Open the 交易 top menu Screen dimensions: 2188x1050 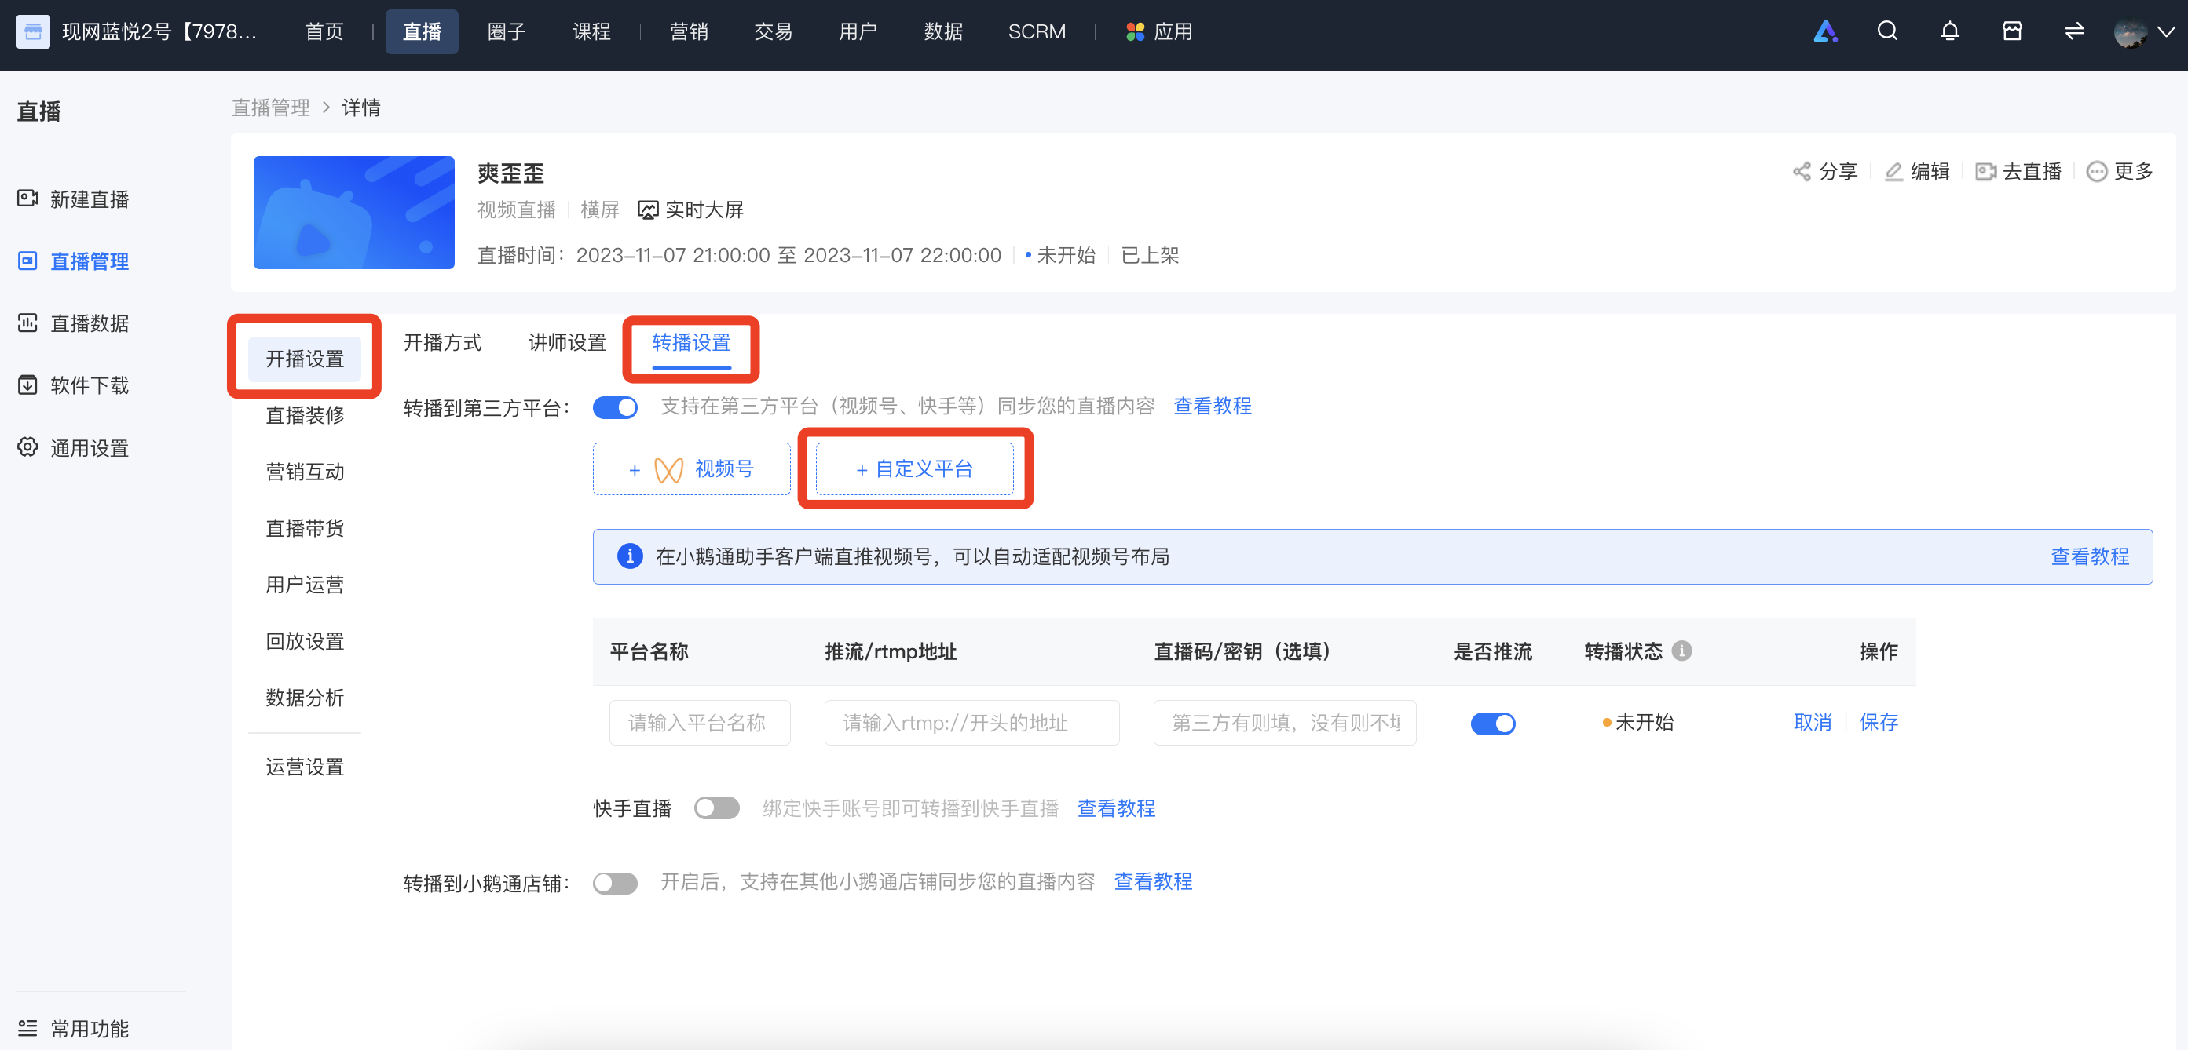point(773,31)
